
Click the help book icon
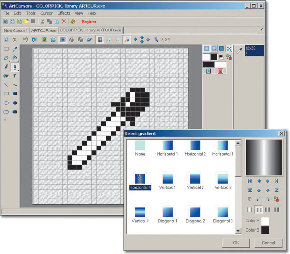tap(73, 22)
